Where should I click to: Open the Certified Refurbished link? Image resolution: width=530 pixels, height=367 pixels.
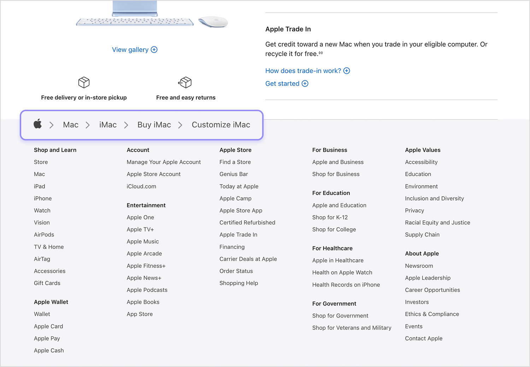tap(247, 223)
